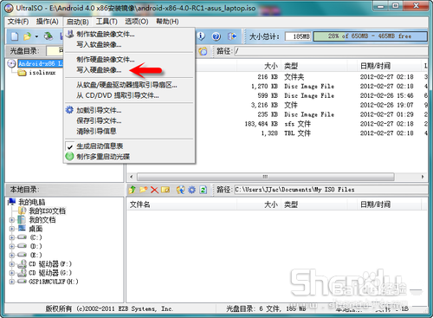Click the new folder icon in local toolbar
433x318 pixels.
[144, 190]
